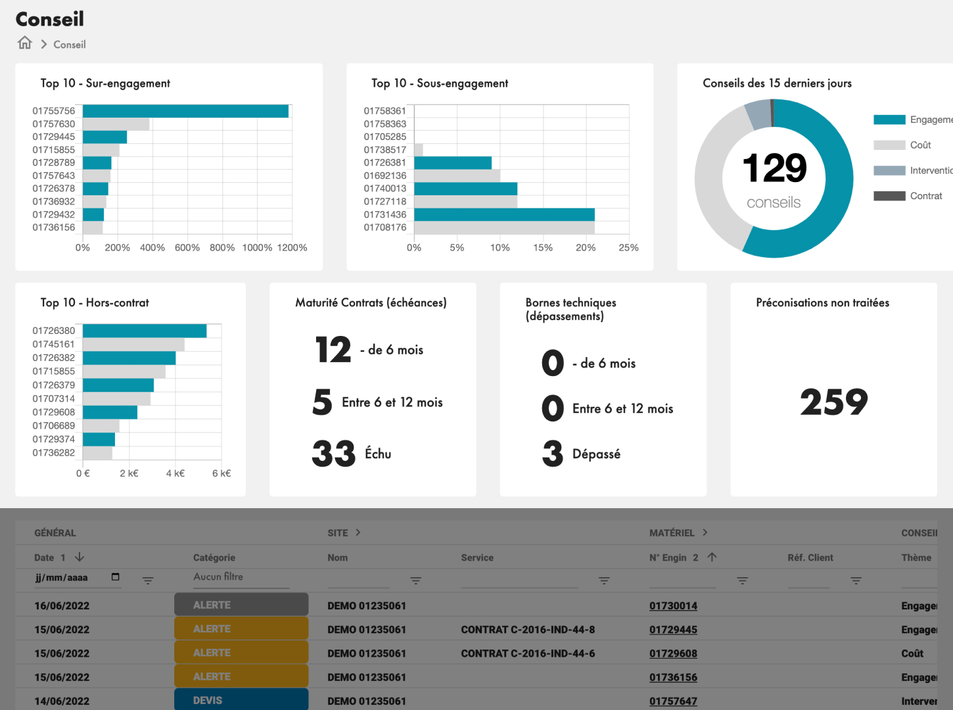953x710 pixels.
Task: Click the 01740013 label in Sous-engagement chart
Action: pos(385,189)
